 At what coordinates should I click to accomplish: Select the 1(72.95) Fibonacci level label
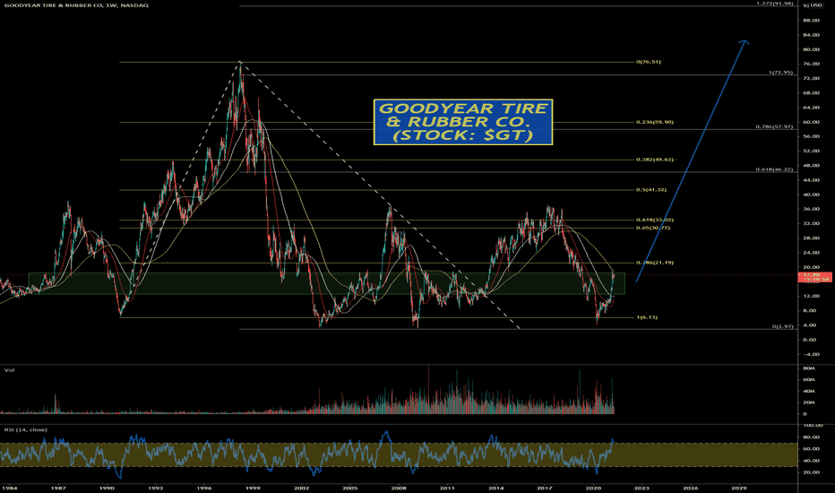click(780, 73)
